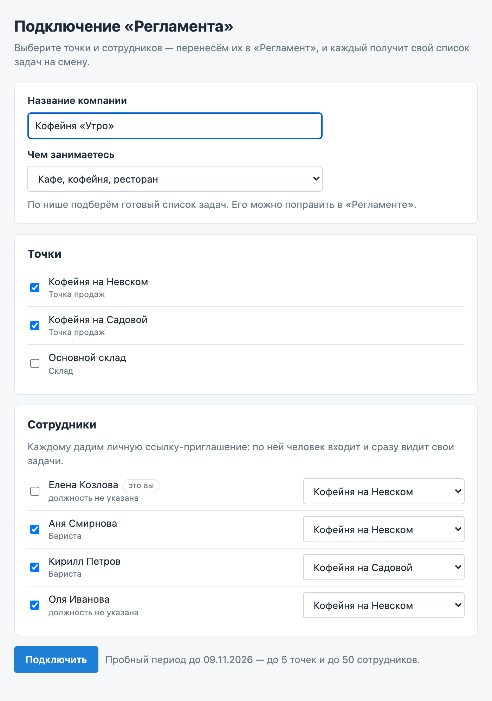Click the 'Склад' subtitle text
This screenshot has width=492, height=701.
[61, 371]
